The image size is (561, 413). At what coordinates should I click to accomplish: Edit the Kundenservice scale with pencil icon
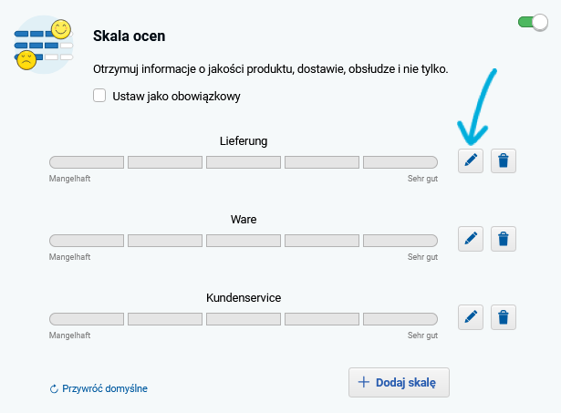point(471,318)
